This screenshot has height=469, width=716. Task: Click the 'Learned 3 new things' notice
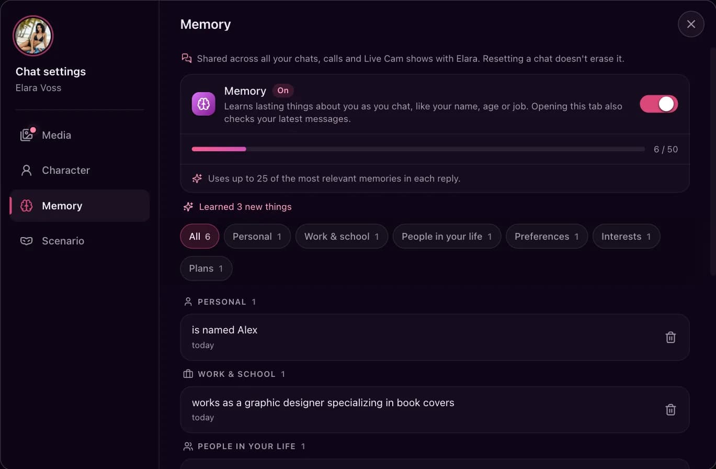click(245, 207)
